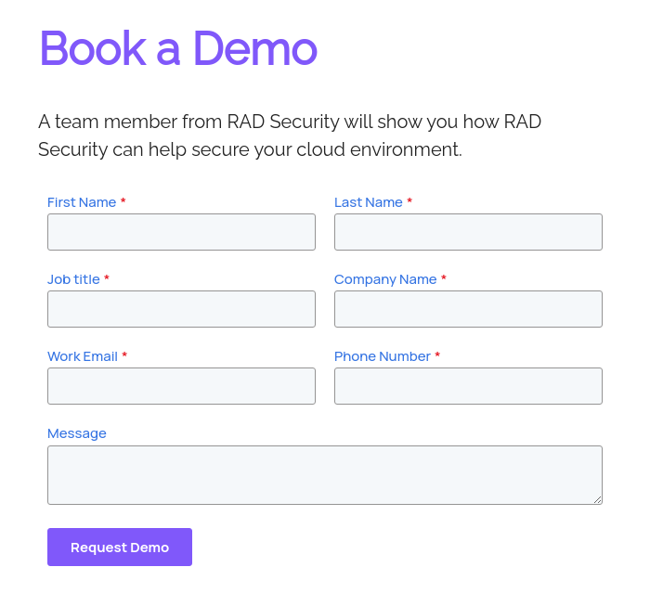This screenshot has width=650, height=593.
Task: Activate the Job title field
Action: 181,309
